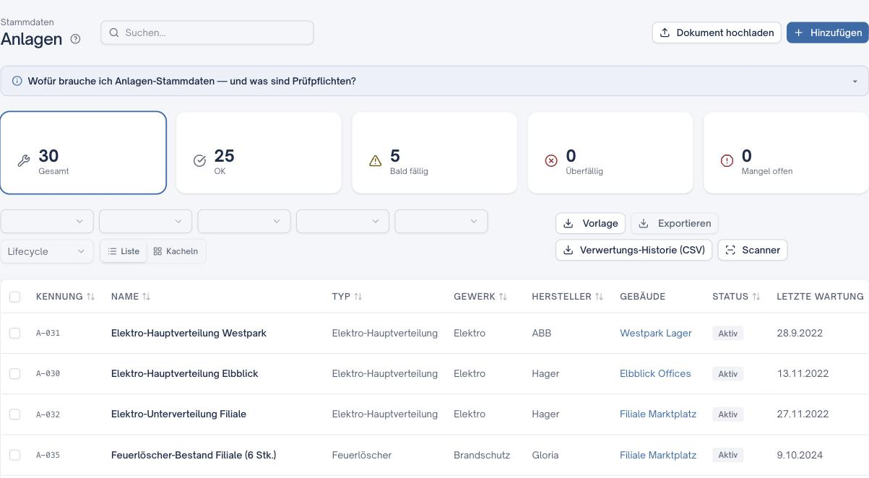869x478 pixels.
Task: Click the Aktiv status badge in row A-031
Action: pyautogui.click(x=727, y=334)
